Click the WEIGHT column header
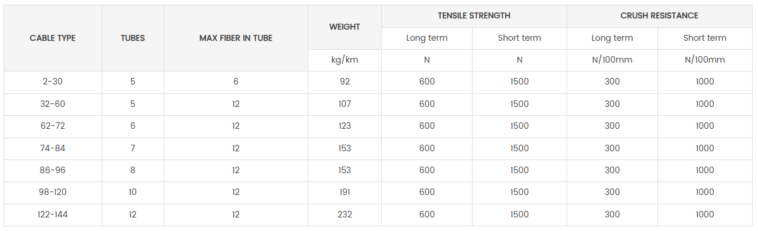Screen dimensions: 758x231 coord(344,27)
